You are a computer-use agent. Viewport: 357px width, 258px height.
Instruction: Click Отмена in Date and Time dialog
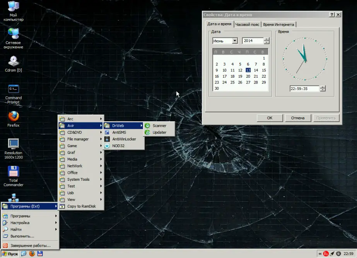(298, 118)
